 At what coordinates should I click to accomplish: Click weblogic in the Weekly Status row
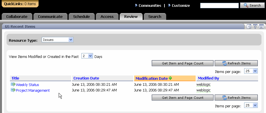click(x=203, y=85)
